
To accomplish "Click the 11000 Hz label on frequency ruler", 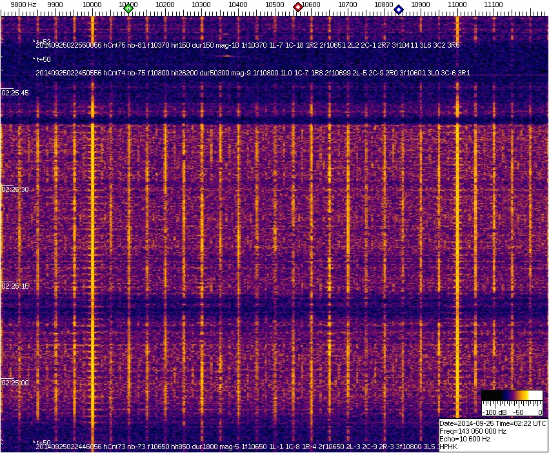I will coord(457,4).
